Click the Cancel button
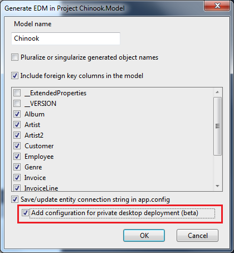Viewport: 234px width, 253px height. (x=197, y=236)
